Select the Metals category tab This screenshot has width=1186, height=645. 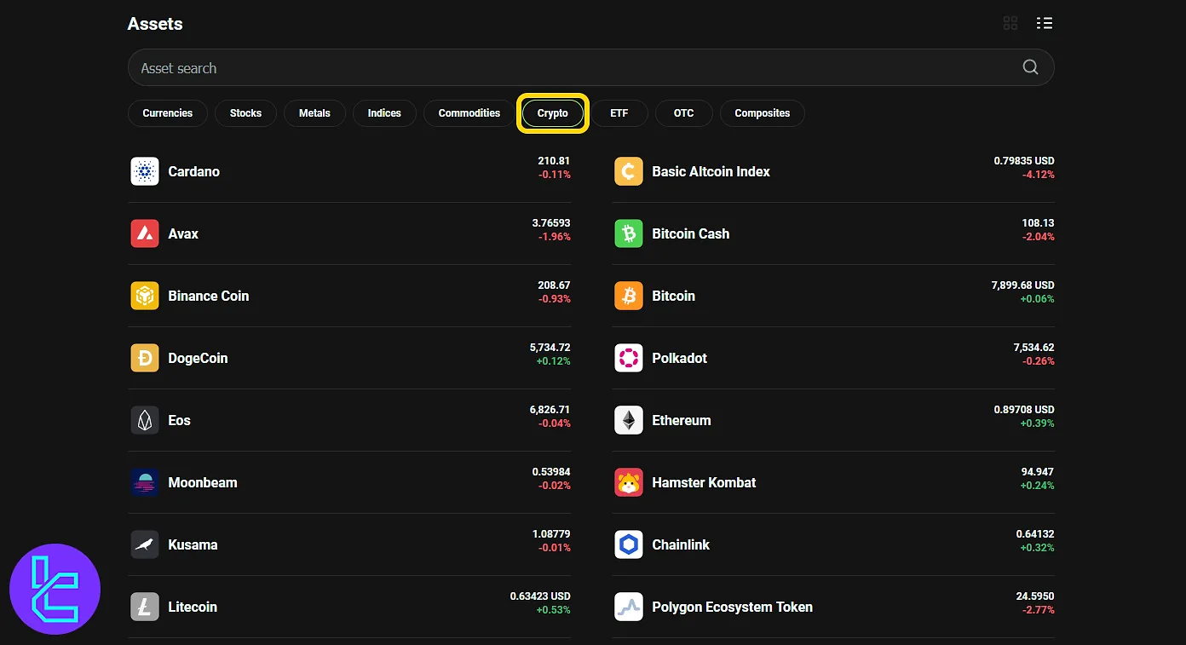[x=314, y=113]
